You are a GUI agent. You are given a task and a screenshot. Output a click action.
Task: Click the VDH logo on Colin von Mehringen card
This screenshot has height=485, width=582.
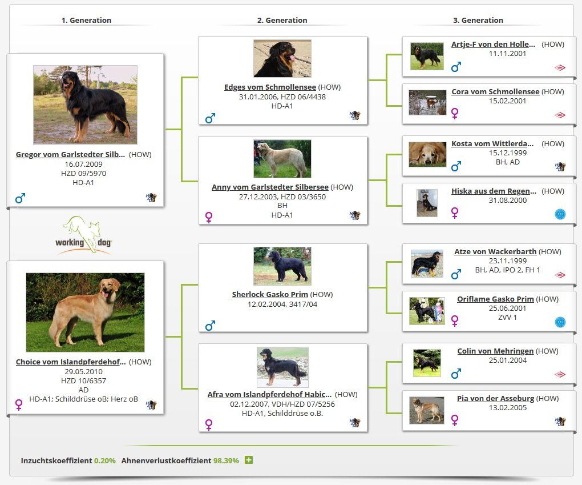(560, 374)
